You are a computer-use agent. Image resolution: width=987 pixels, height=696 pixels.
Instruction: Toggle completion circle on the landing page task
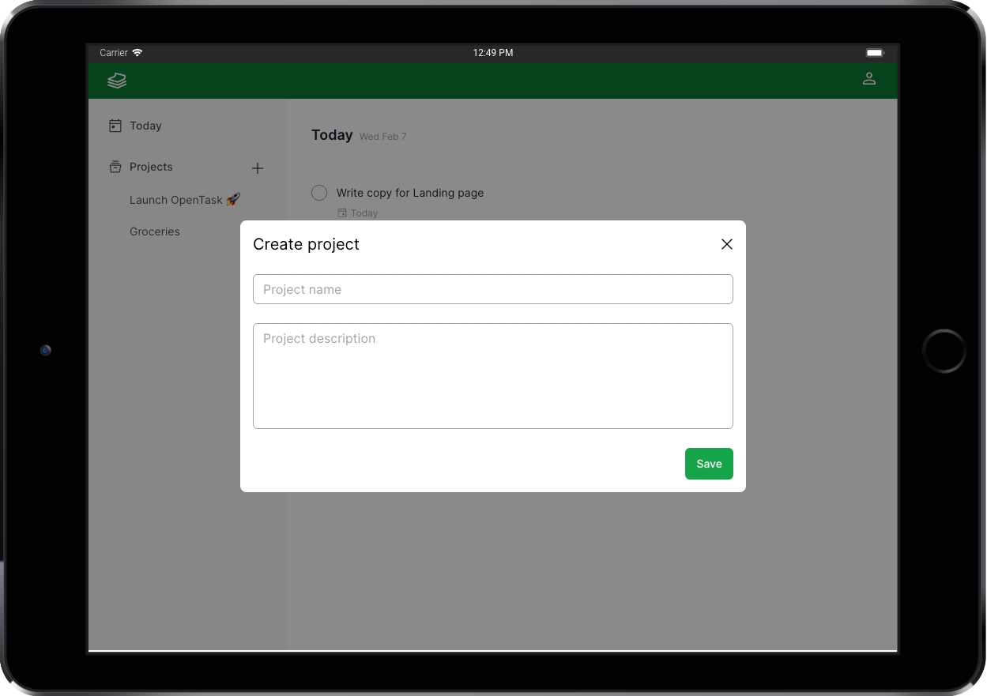(x=318, y=192)
